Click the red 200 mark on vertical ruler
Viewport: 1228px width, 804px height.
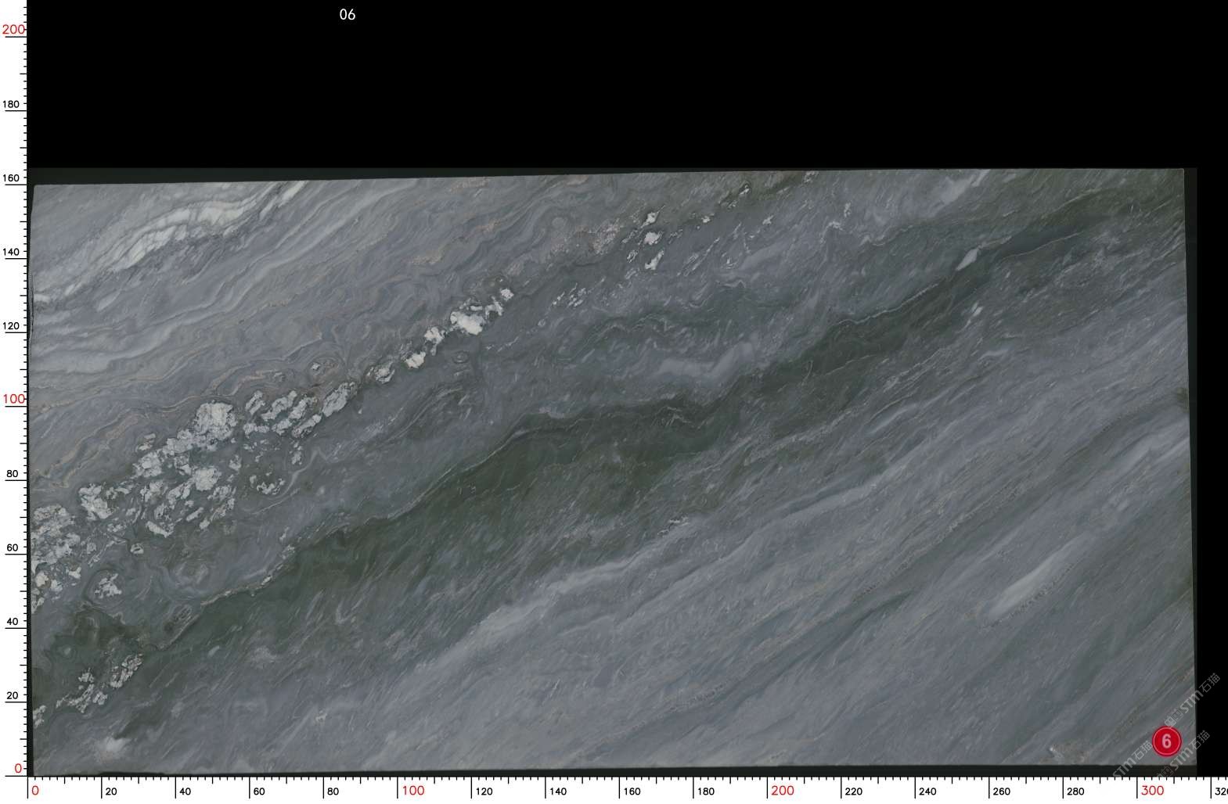coord(13,30)
